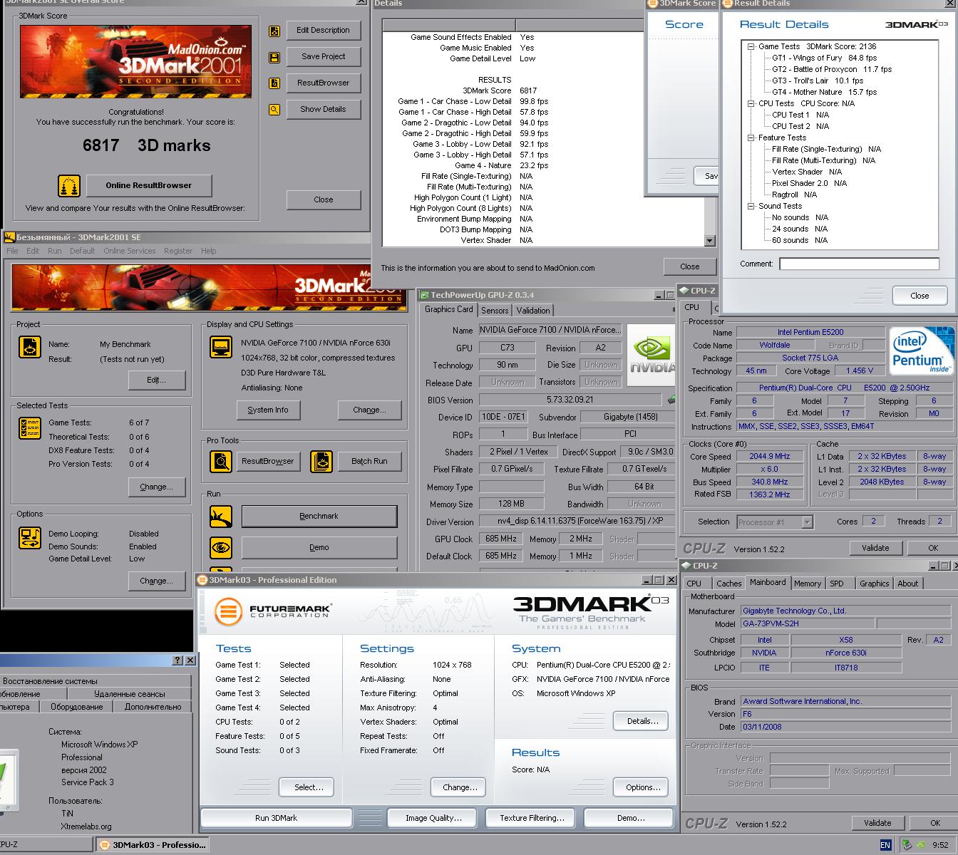Open the Help menu in 3DMark2001 SE
Image resolution: width=958 pixels, height=855 pixels.
click(x=208, y=251)
